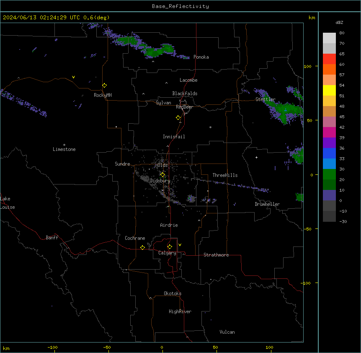Click the Cochrane town label
The height and width of the screenshot is (353, 361).
pyautogui.click(x=135, y=238)
